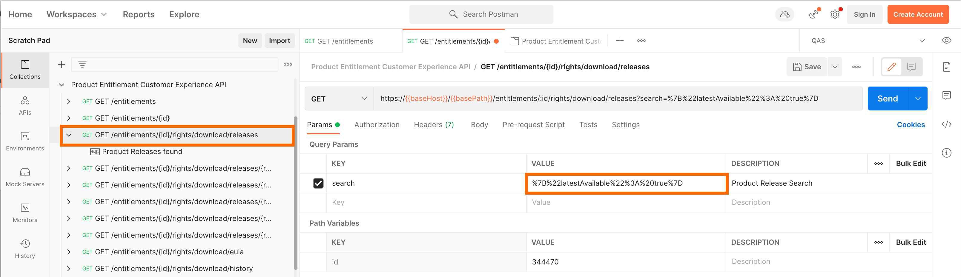Screen dimensions: 961x277
Task: Switch to the Body tab
Action: (x=479, y=125)
